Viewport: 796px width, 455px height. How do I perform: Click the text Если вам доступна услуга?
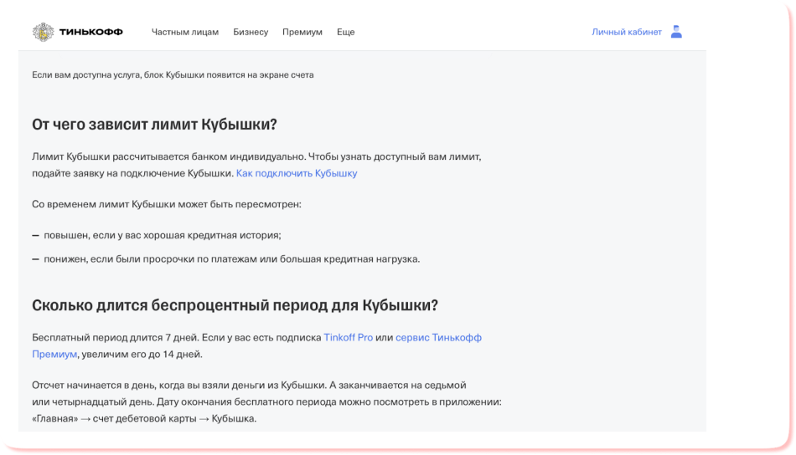click(x=172, y=74)
